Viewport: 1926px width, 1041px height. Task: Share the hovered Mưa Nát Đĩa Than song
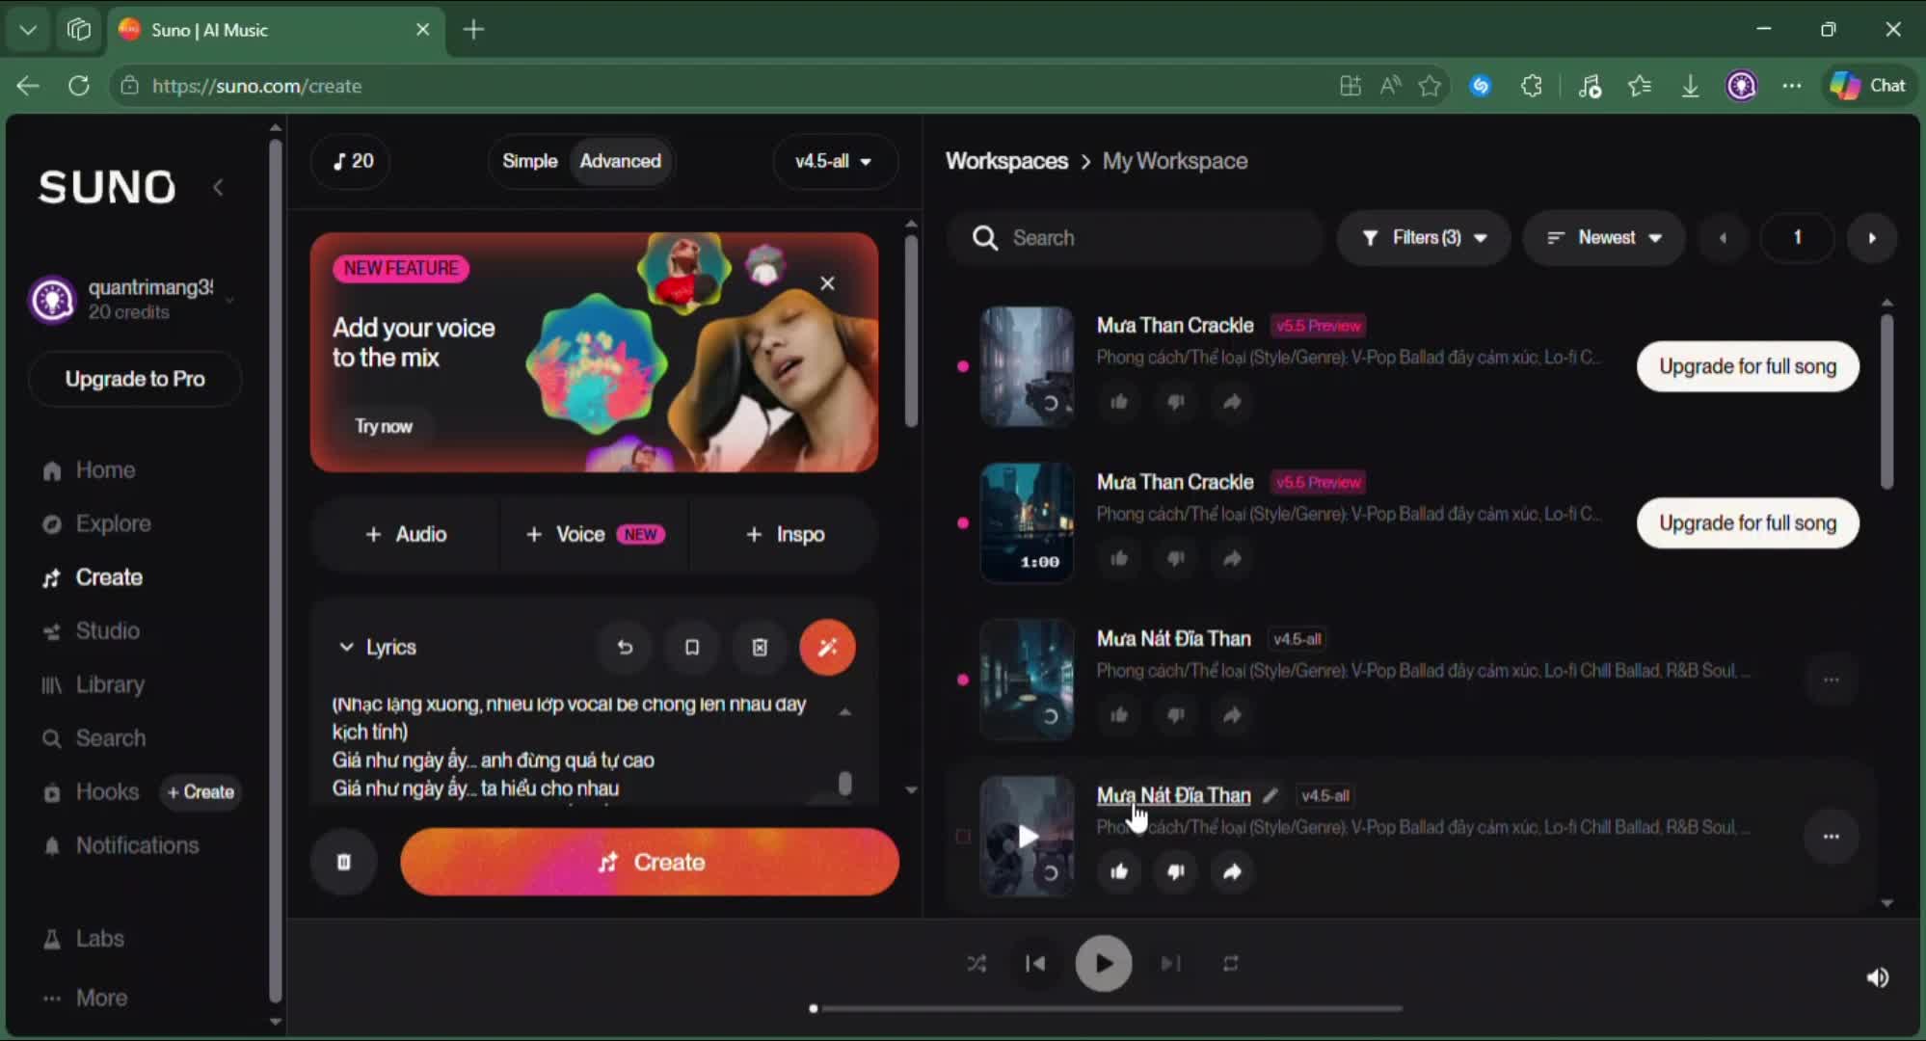point(1232,872)
